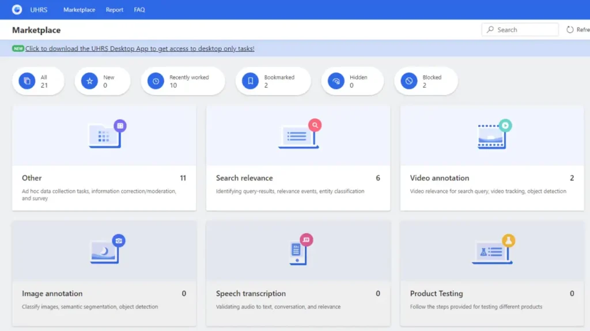Select the Hidden eye filter icon

336,81
